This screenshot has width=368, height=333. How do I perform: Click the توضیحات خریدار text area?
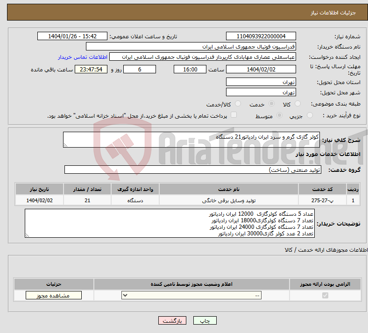tap(170, 223)
